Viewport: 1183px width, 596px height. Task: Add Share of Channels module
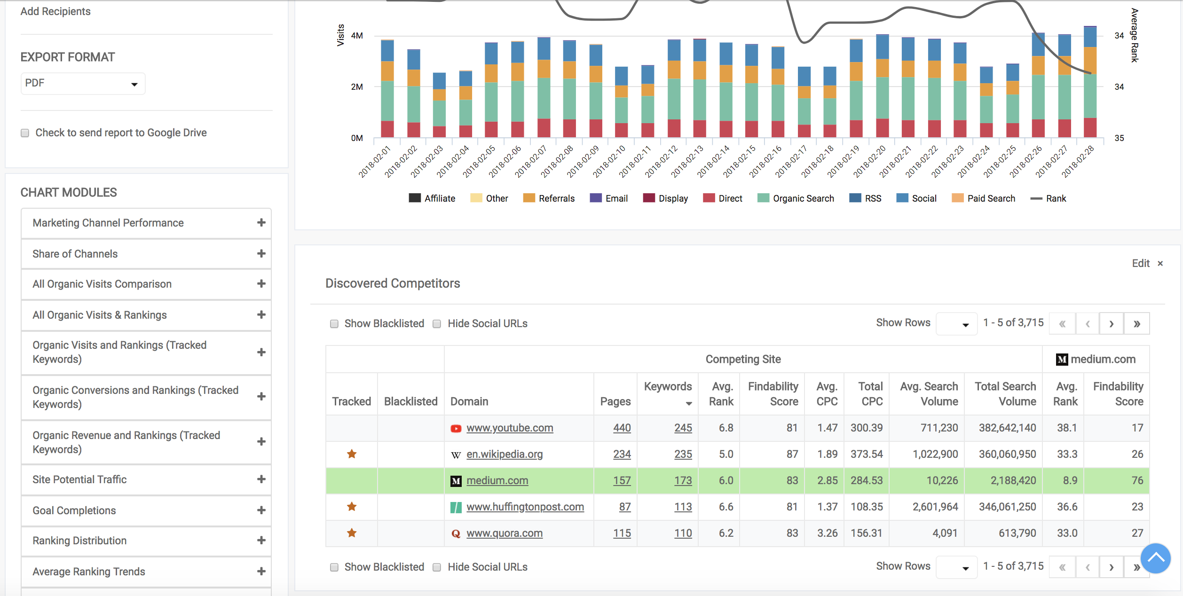click(x=261, y=254)
